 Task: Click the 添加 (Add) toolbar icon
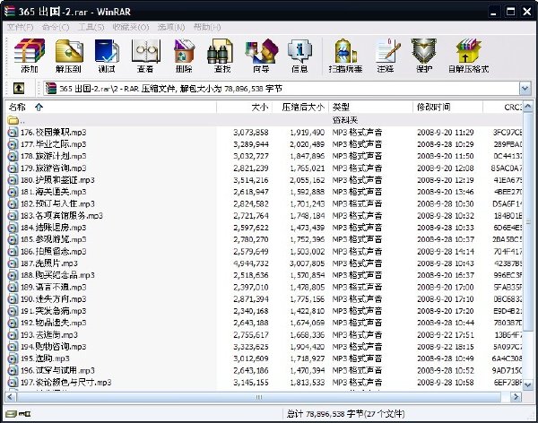(30, 51)
